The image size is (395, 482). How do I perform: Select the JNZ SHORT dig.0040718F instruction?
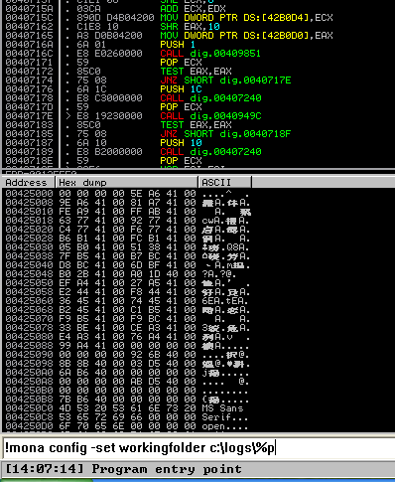pyautogui.click(x=225, y=133)
